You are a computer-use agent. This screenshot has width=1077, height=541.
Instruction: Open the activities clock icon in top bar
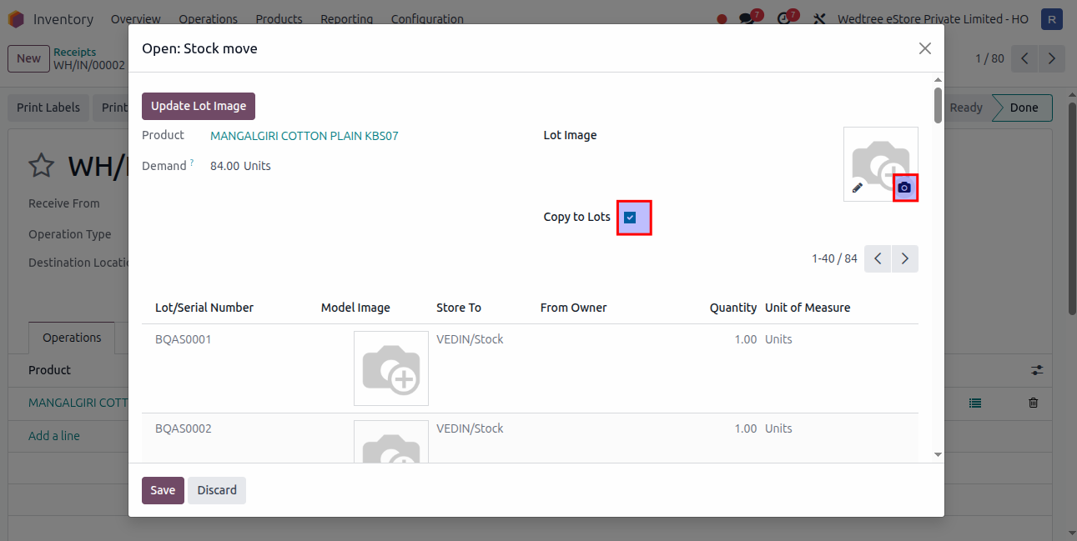pos(783,19)
